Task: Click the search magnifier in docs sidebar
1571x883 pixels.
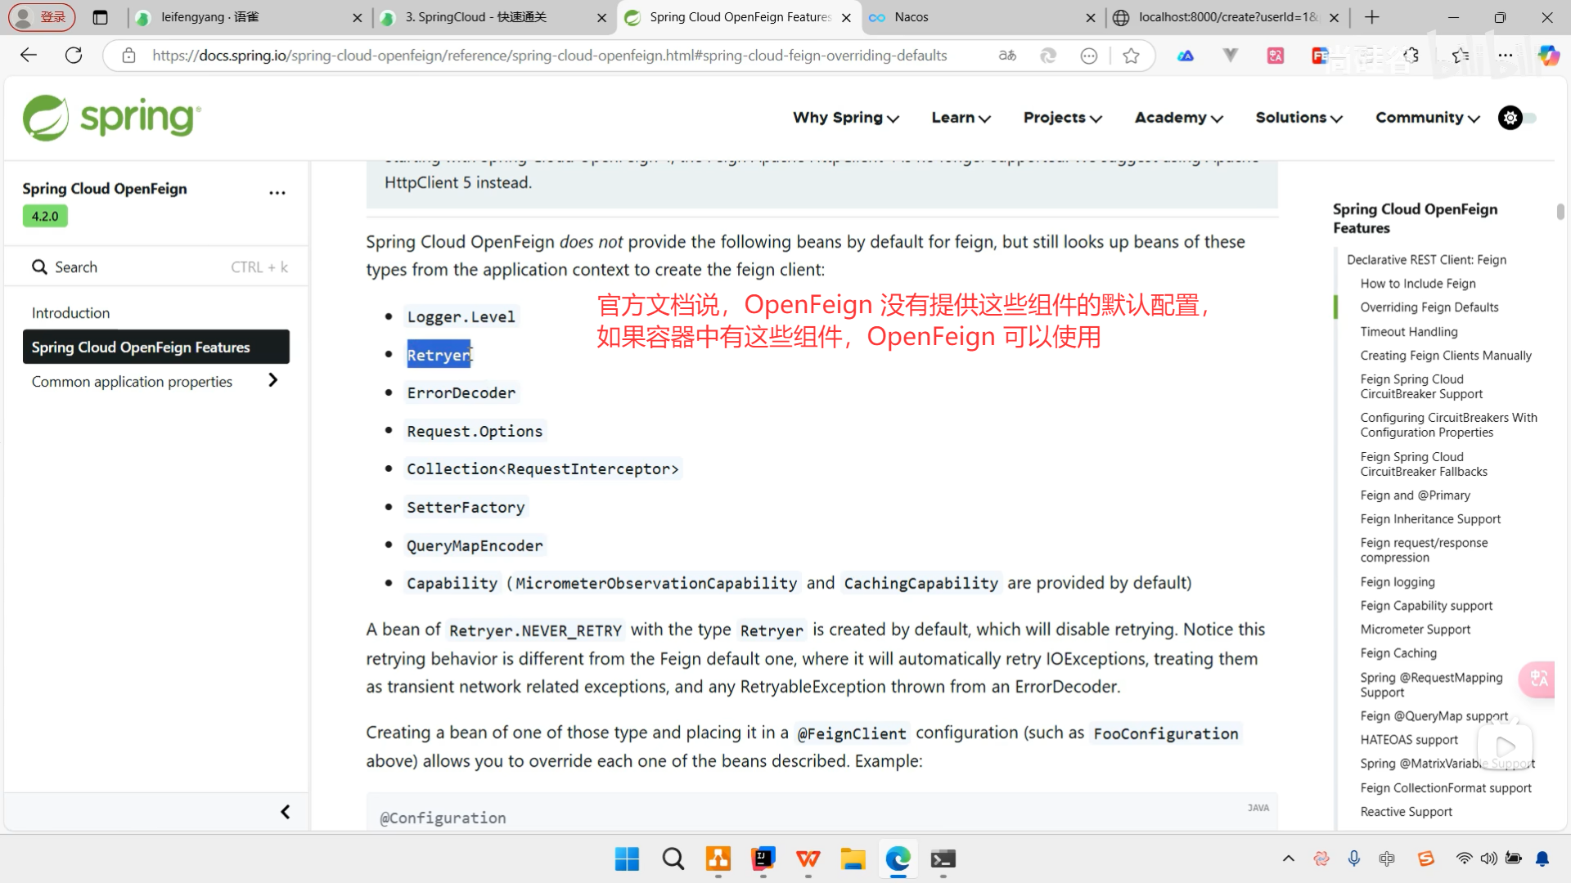Action: (40, 267)
